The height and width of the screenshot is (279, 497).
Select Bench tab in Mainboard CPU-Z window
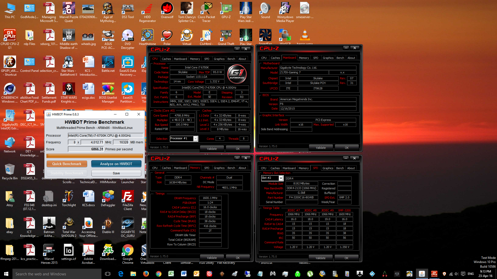click(340, 58)
